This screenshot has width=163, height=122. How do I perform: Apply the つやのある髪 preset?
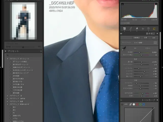(x=18, y=90)
